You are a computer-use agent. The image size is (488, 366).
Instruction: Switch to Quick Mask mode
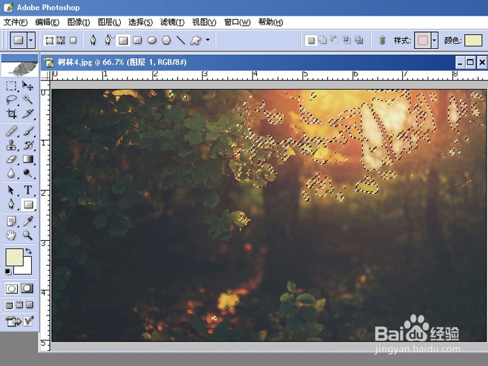point(27,289)
